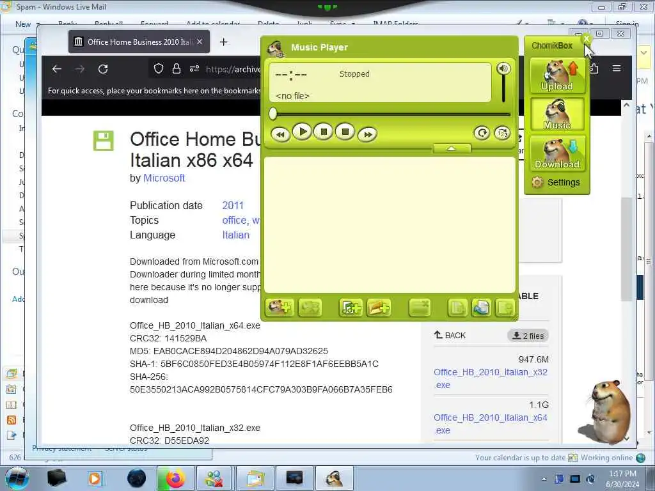The height and width of the screenshot is (491, 655).
Task: Open Windows Media Player from taskbar
Action: tap(95, 478)
